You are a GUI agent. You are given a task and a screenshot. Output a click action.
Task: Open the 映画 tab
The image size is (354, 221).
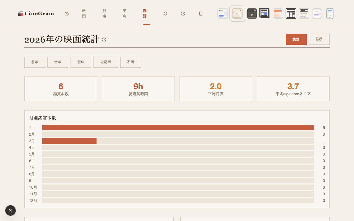coord(84,14)
